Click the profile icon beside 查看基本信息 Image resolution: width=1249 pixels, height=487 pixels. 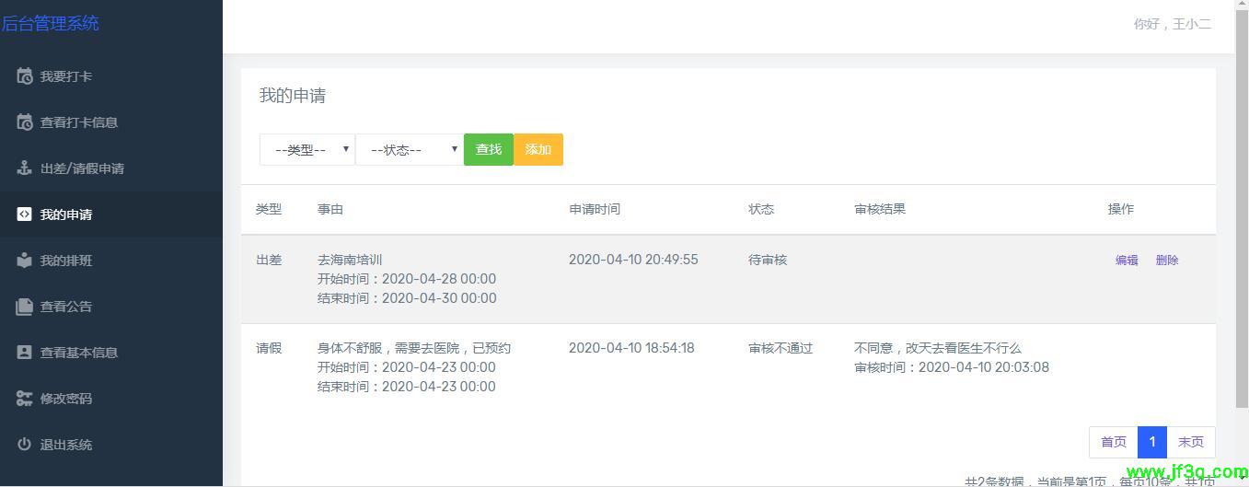point(25,353)
